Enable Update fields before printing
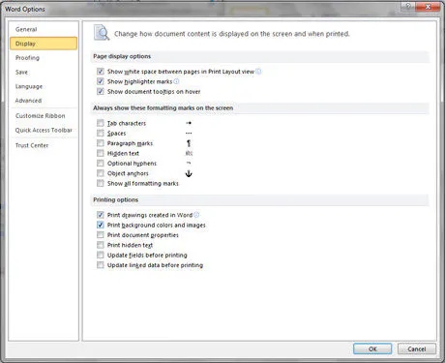This screenshot has width=445, height=363. point(101,255)
